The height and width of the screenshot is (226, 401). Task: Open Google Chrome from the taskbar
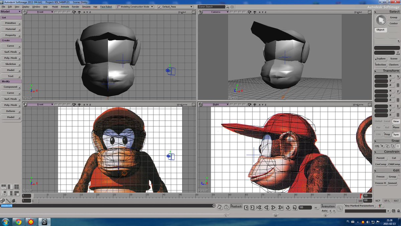pos(18,222)
